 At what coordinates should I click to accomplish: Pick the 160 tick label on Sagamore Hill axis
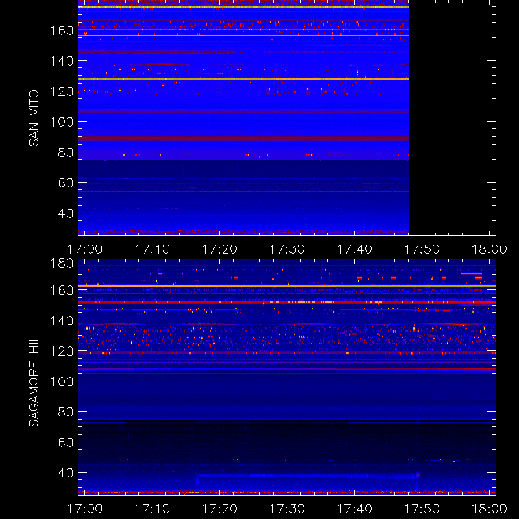tap(62, 290)
